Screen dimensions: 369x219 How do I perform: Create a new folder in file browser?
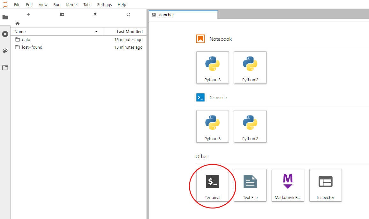(x=62, y=14)
